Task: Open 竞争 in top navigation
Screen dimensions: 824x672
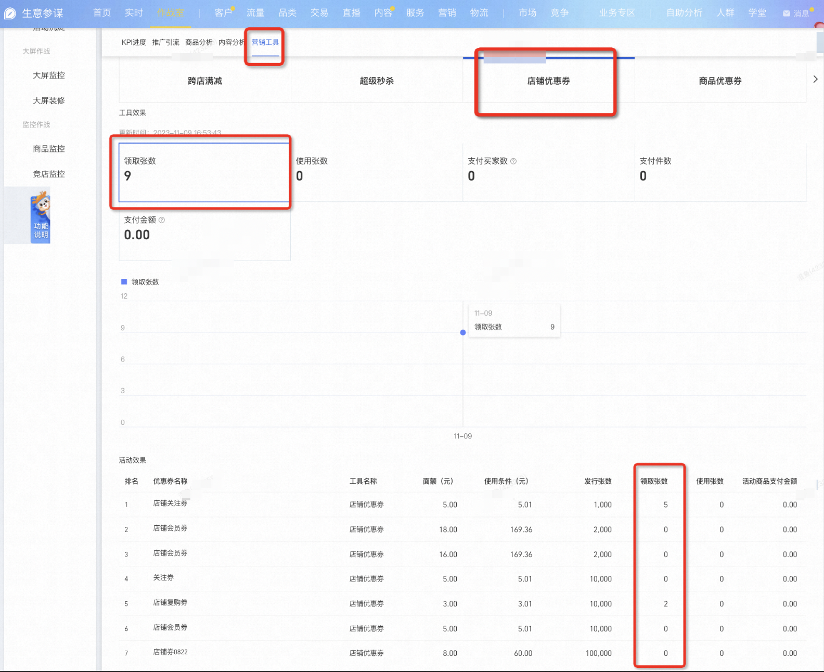Action: coord(560,12)
